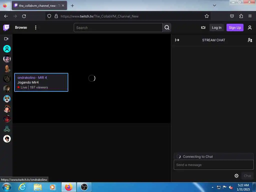Open a new tab with plus
Screen dimensions: 256x192
click(x=72, y=6)
